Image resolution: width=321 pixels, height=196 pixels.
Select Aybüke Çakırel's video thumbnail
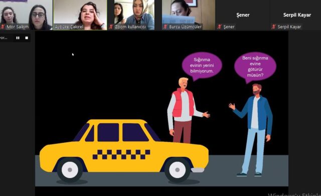click(80, 15)
